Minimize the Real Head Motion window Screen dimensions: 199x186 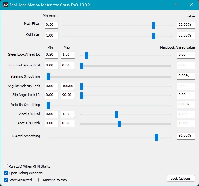point(162,5)
